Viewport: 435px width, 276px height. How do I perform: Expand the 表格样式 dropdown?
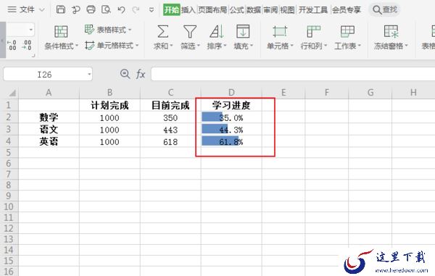(130, 30)
